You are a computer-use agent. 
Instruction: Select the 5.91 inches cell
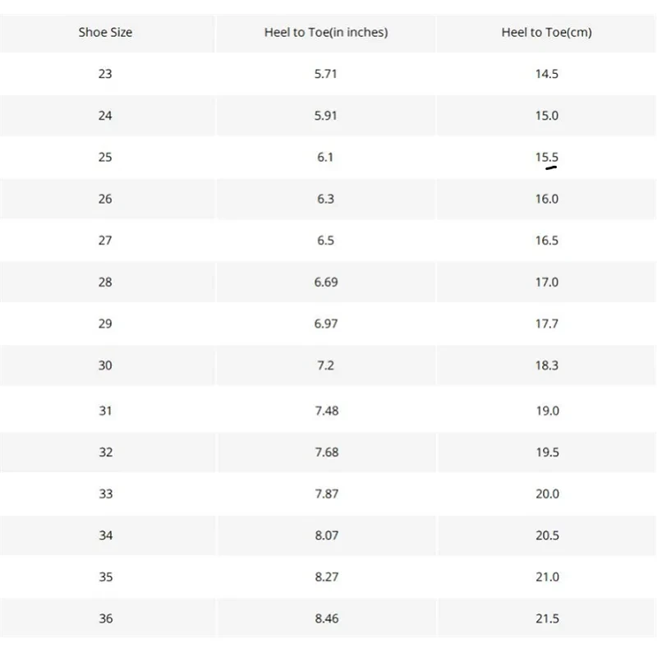[326, 116]
